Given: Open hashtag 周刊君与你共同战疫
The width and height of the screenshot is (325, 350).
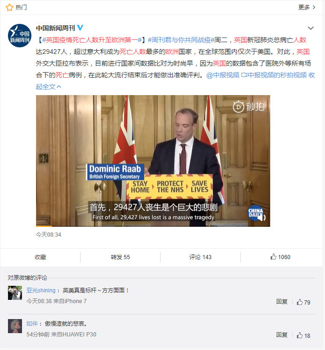Looking at the screenshot, I should pos(181,40).
